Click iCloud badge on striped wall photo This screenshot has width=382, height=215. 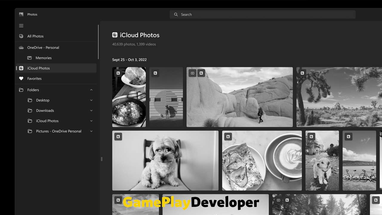coord(155,73)
